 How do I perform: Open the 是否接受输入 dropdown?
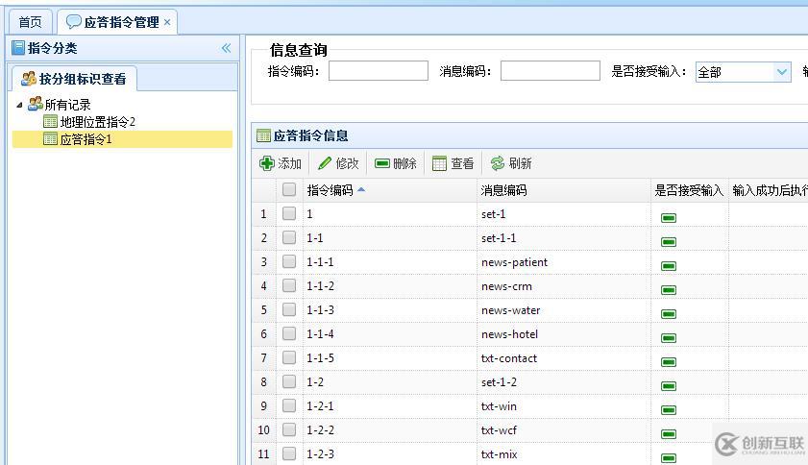coord(782,72)
